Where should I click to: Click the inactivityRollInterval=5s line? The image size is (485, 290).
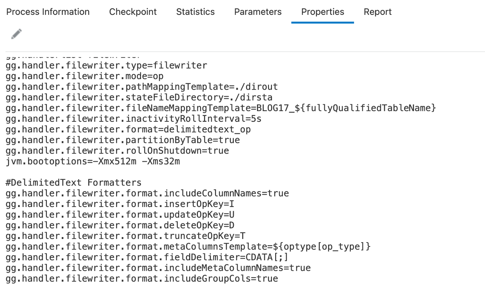point(134,119)
